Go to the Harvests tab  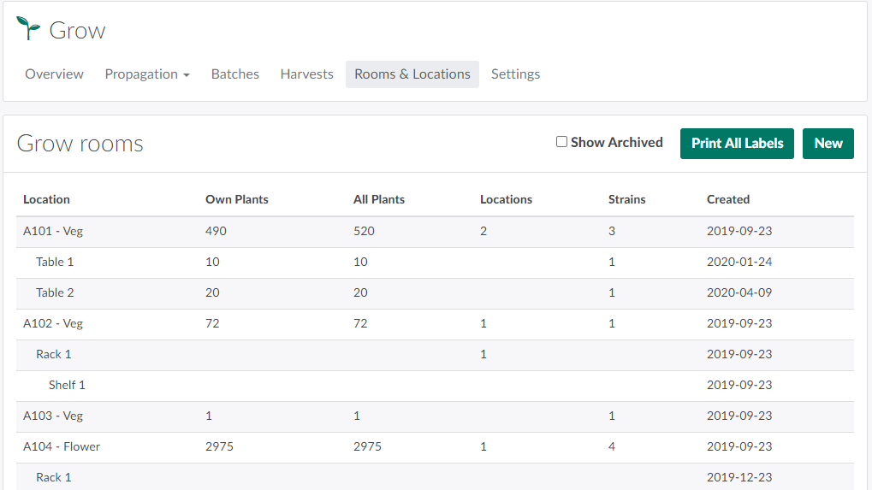pyautogui.click(x=306, y=74)
